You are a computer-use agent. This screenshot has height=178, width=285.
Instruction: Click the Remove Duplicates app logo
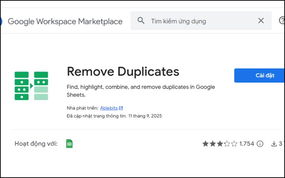(31, 85)
